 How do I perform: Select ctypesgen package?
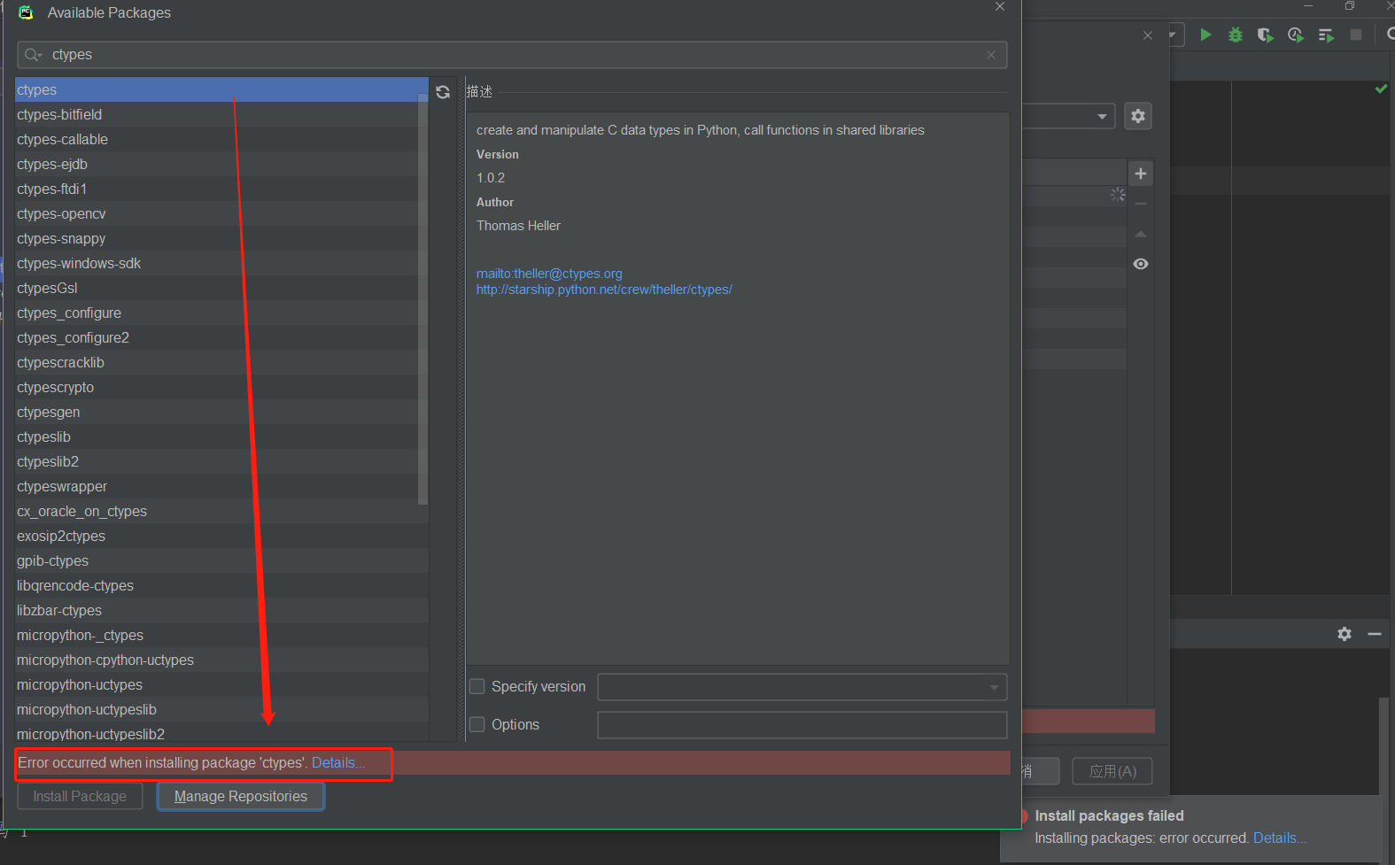pyautogui.click(x=221, y=412)
